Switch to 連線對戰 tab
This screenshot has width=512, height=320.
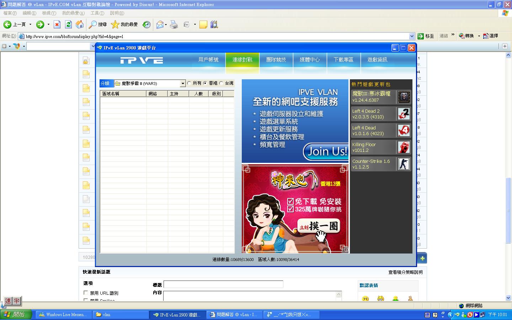point(242,60)
